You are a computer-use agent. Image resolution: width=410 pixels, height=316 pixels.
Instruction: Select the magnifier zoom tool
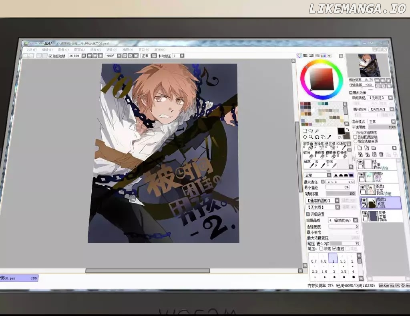[311, 137]
